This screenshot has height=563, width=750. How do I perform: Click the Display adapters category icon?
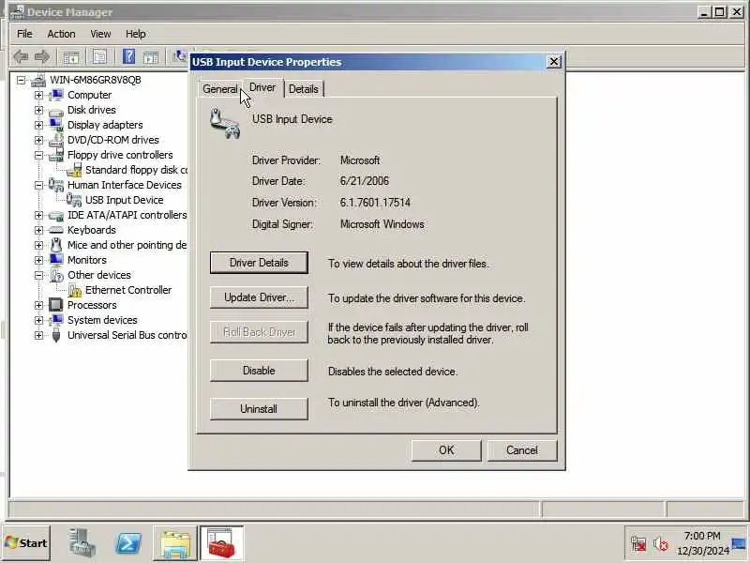click(x=56, y=125)
